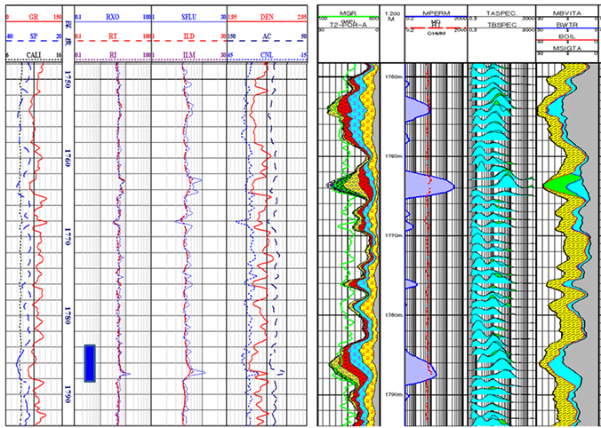This screenshot has height=428, width=601.
Task: Click the ILD curve legend
Action: point(187,36)
